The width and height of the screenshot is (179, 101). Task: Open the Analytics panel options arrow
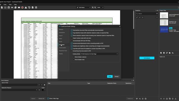156,11
